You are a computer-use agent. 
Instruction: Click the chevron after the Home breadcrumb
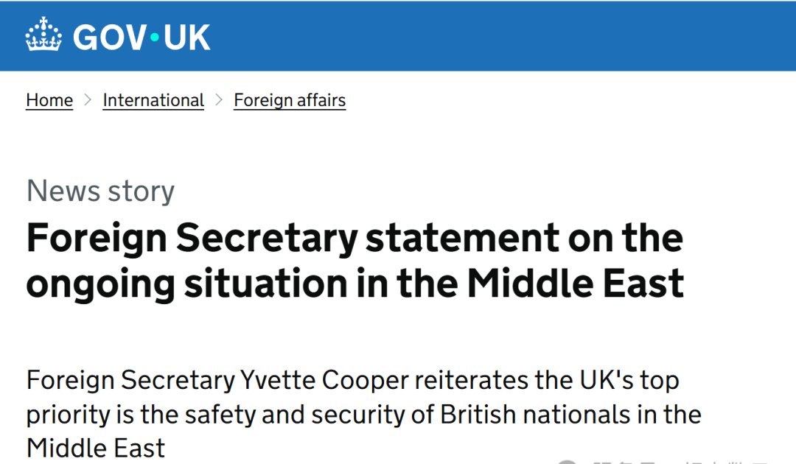click(x=88, y=99)
